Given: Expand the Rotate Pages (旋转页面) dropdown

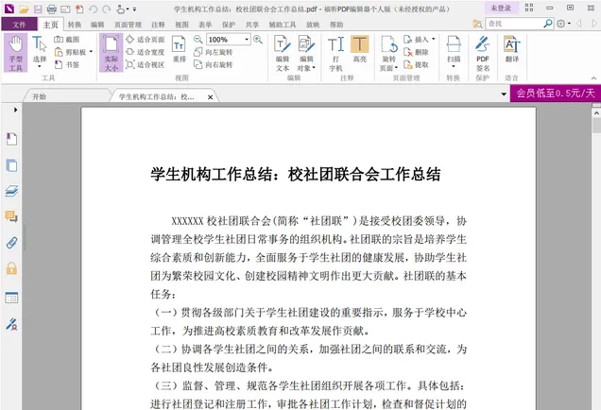Looking at the screenshot, I should [396, 68].
